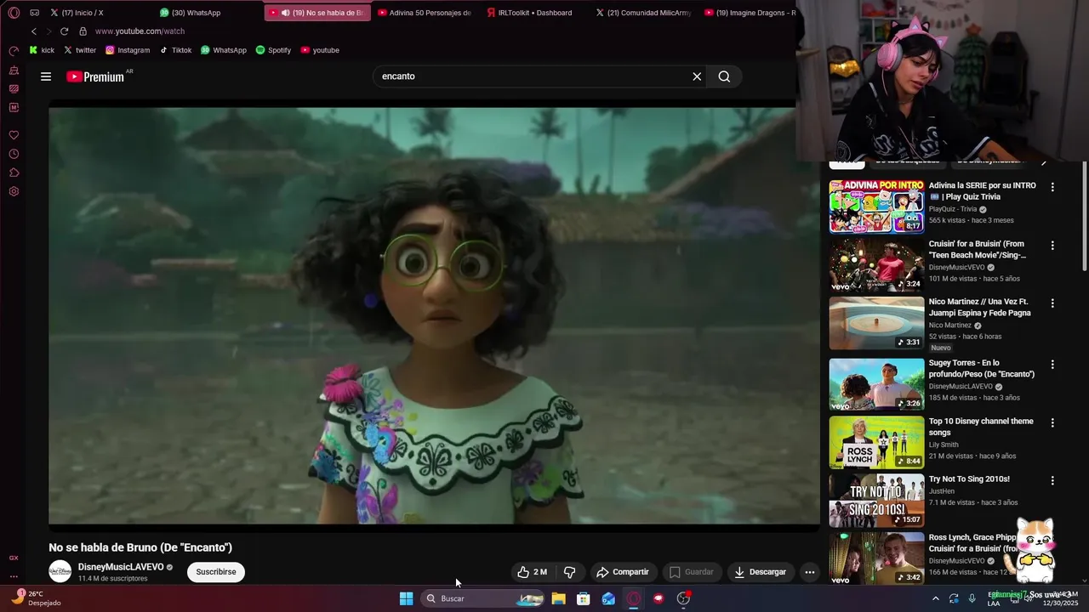
Task: Open more actions ellipsis under video
Action: pos(810,572)
